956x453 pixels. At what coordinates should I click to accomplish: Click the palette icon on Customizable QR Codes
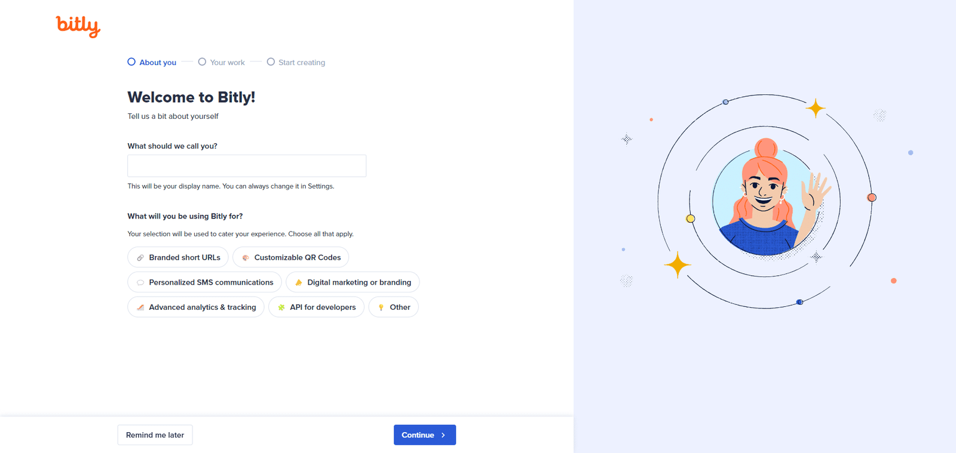(x=246, y=258)
